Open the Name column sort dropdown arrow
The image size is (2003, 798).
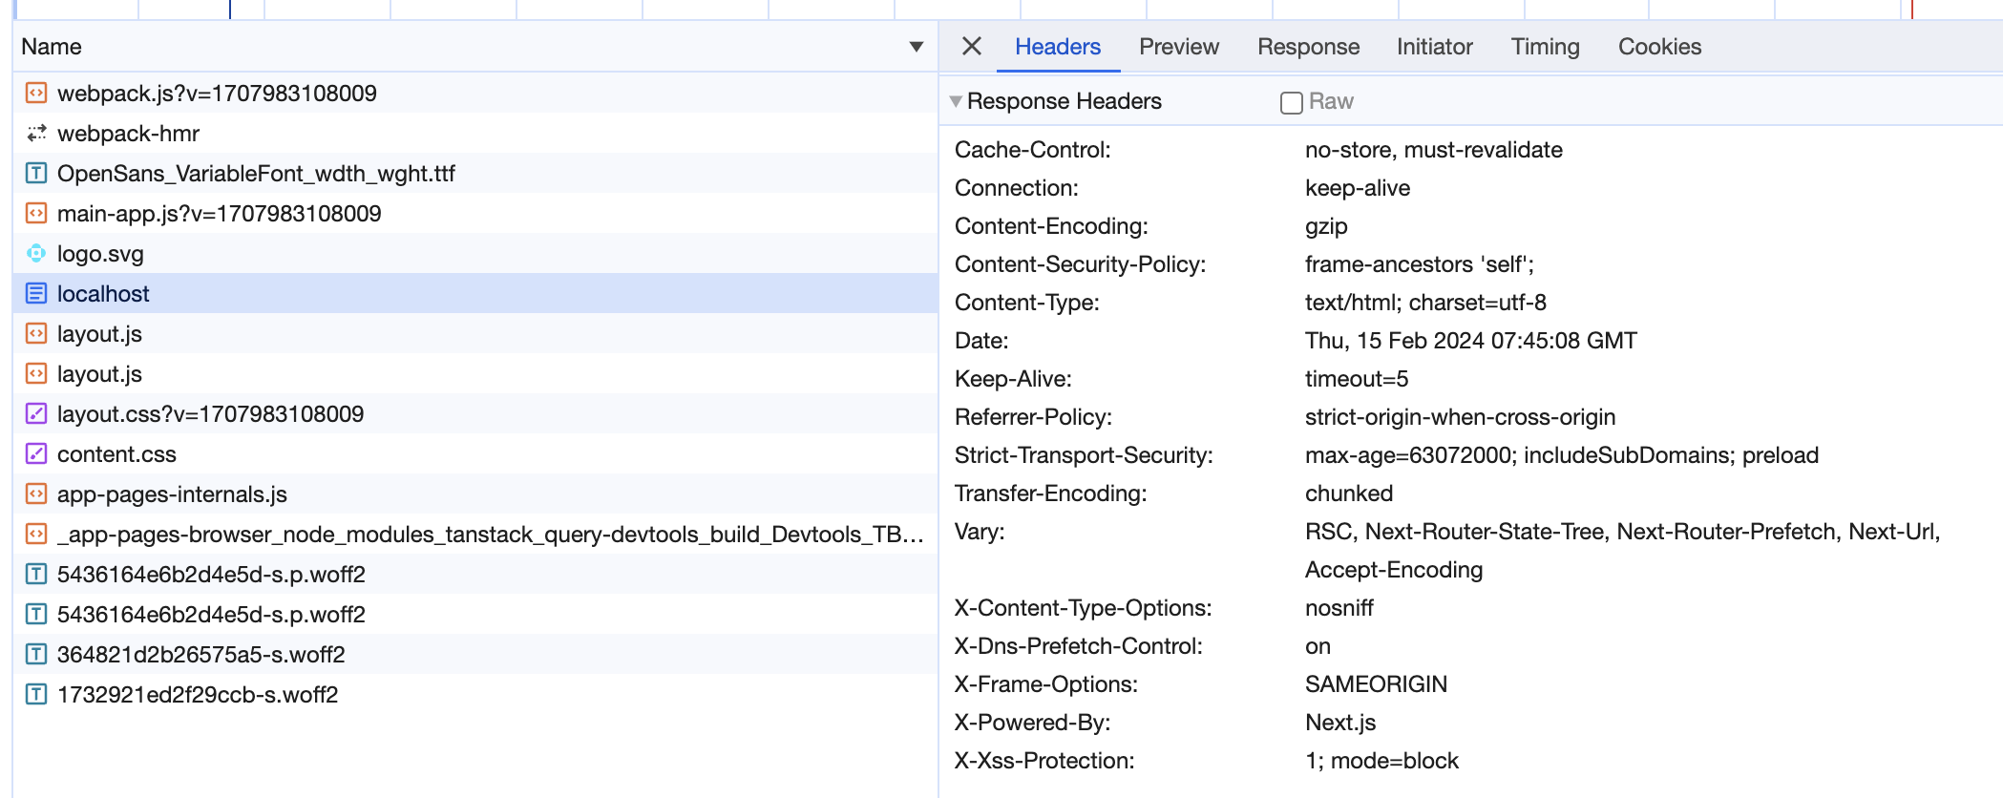(x=917, y=47)
